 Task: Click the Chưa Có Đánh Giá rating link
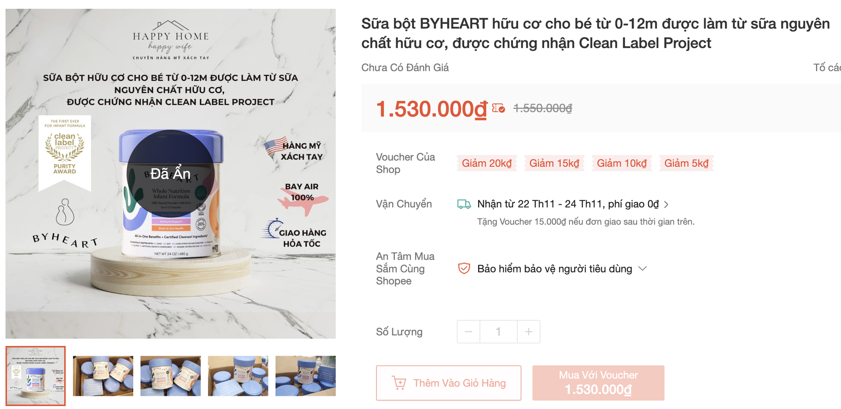[x=405, y=68]
